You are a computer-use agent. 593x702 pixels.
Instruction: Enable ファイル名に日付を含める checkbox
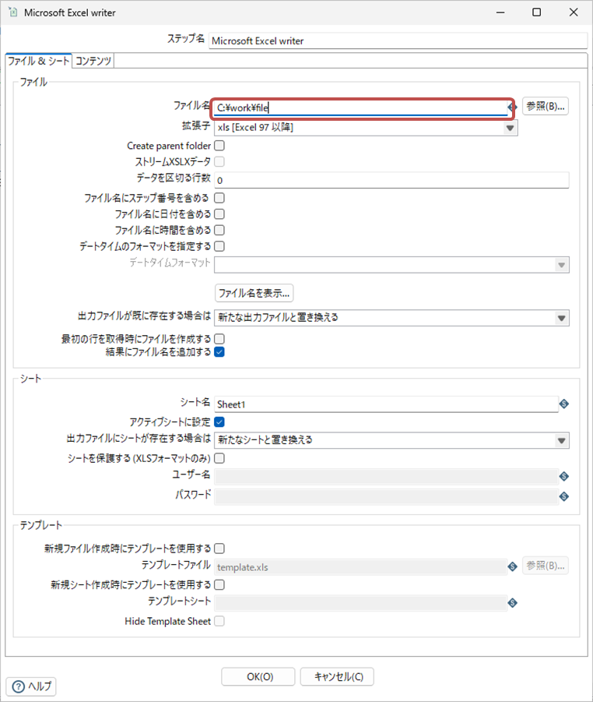point(219,214)
